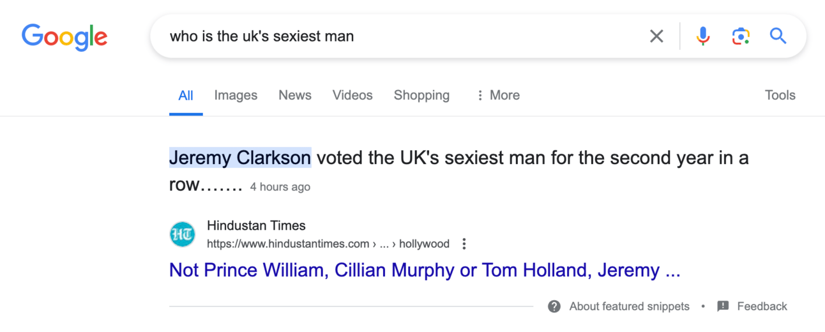Click the featured snippets question mark icon
Image resolution: width=825 pixels, height=332 pixels.
pos(554,306)
